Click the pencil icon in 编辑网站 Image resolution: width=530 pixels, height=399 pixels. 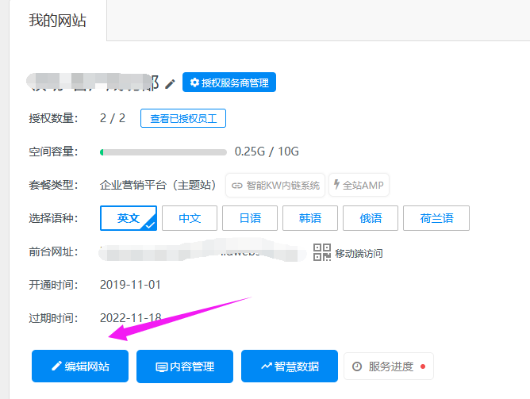(56, 366)
